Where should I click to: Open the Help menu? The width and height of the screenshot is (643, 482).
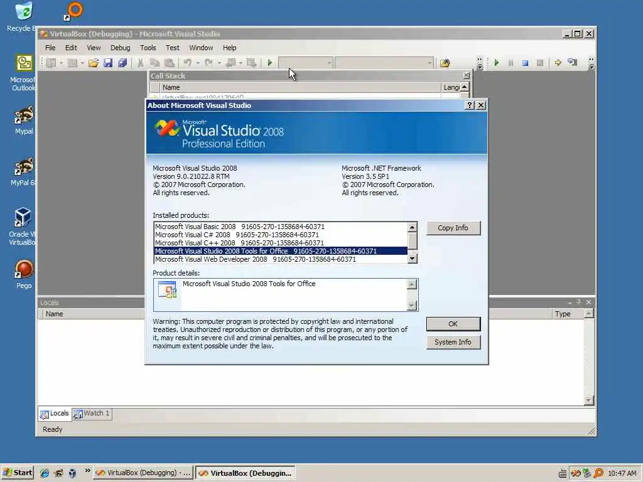(x=229, y=48)
